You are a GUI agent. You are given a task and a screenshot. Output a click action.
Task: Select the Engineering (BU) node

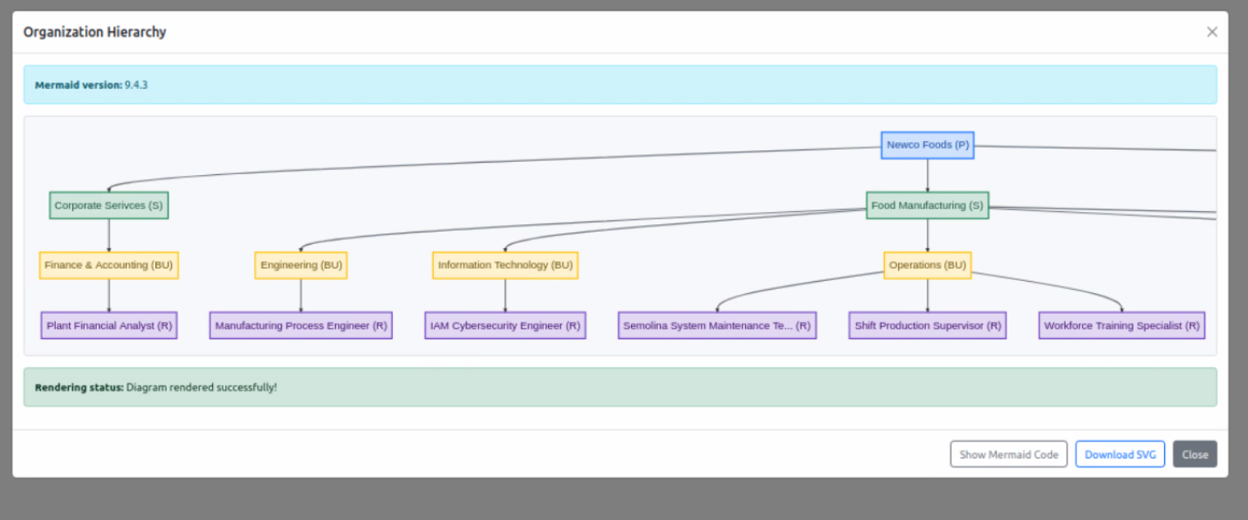point(301,265)
